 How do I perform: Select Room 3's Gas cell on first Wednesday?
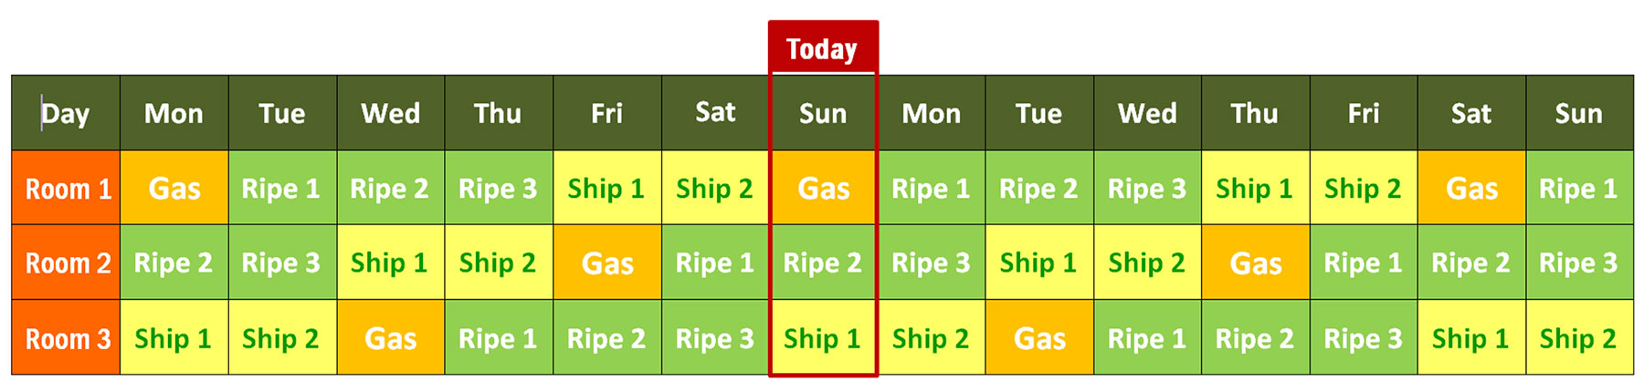[x=391, y=338]
